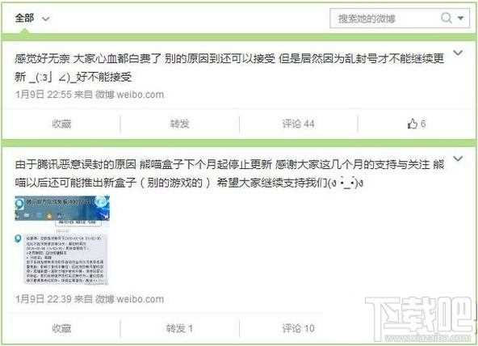
Task: Click 收藏 on the second post
Action: [x=61, y=328]
